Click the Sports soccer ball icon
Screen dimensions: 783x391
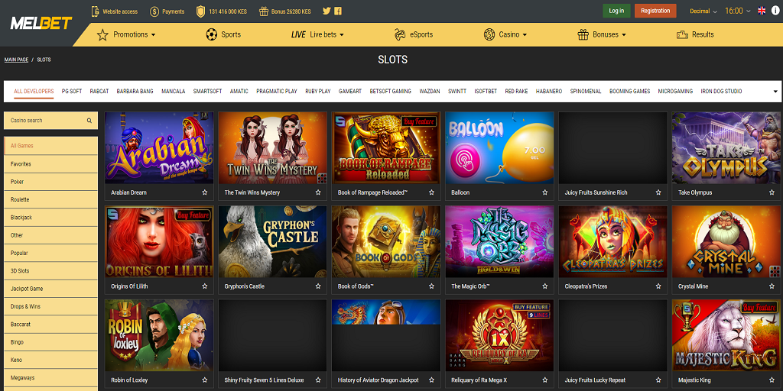[x=211, y=34]
